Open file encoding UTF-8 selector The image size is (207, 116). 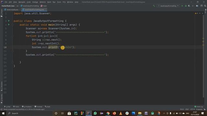[192, 109]
